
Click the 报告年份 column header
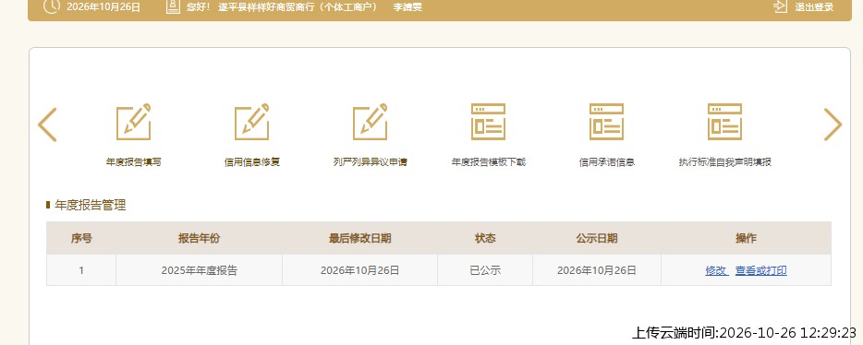click(x=200, y=238)
